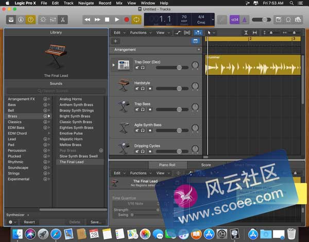Viewport: 309px width, 242px height.
Task: Open the Mixer sliders button
Action: click(x=53, y=20)
